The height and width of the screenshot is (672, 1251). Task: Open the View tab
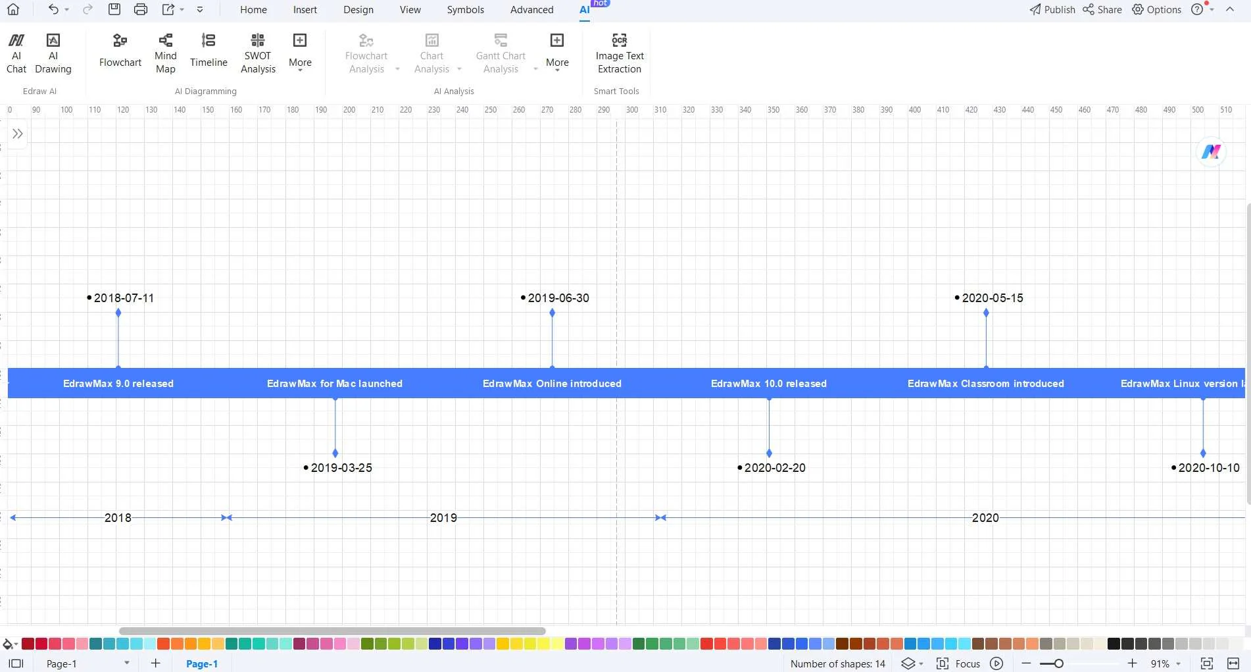click(x=410, y=10)
